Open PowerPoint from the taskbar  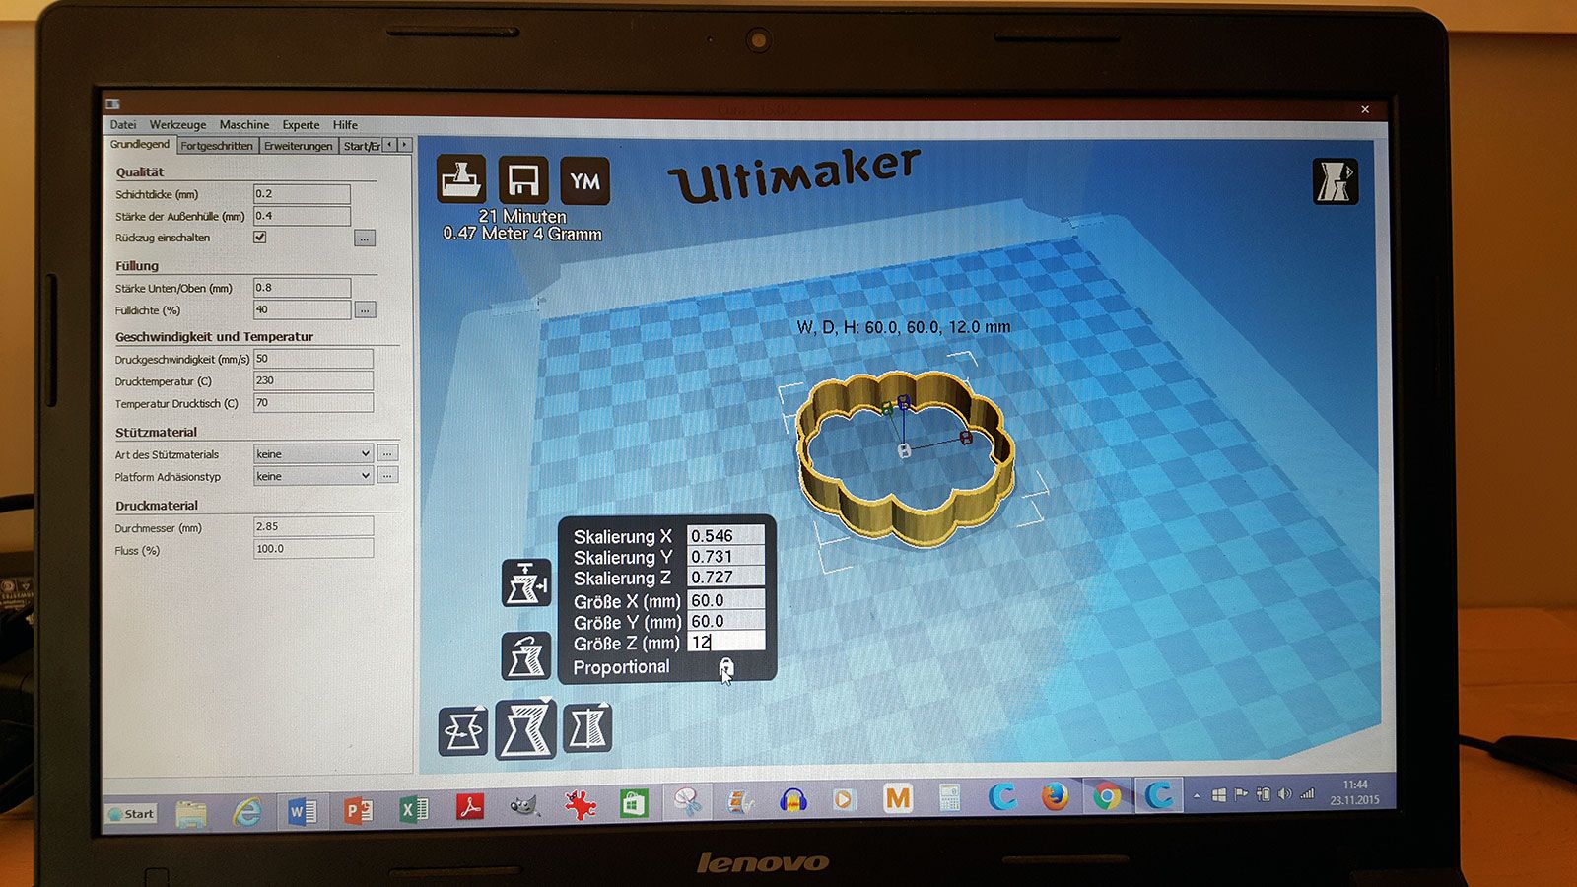358,810
